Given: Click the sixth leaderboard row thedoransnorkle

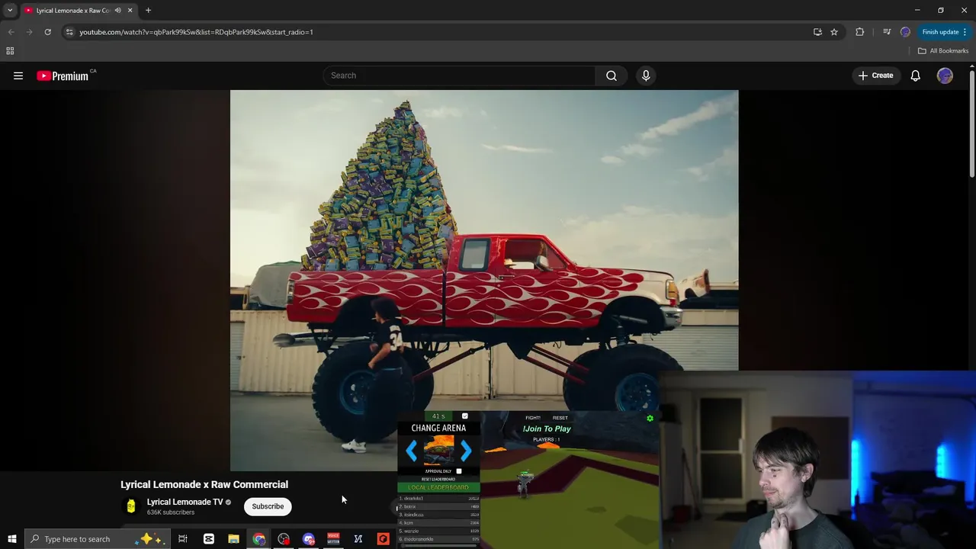Looking at the screenshot, I should click(438, 539).
